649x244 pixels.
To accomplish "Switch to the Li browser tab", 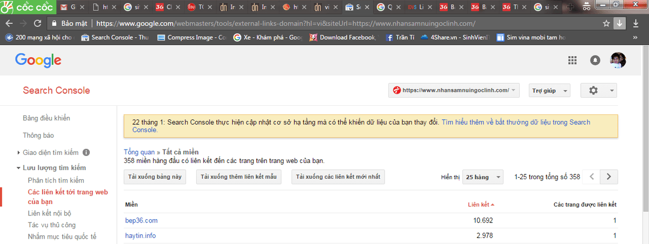I will (x=420, y=8).
